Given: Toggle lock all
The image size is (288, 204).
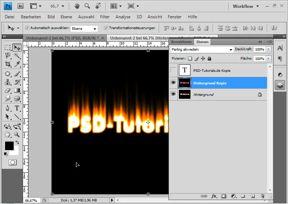Looking at the screenshot, I should pos(209,59).
